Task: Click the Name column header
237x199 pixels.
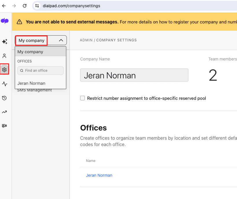Action: (x=91, y=161)
